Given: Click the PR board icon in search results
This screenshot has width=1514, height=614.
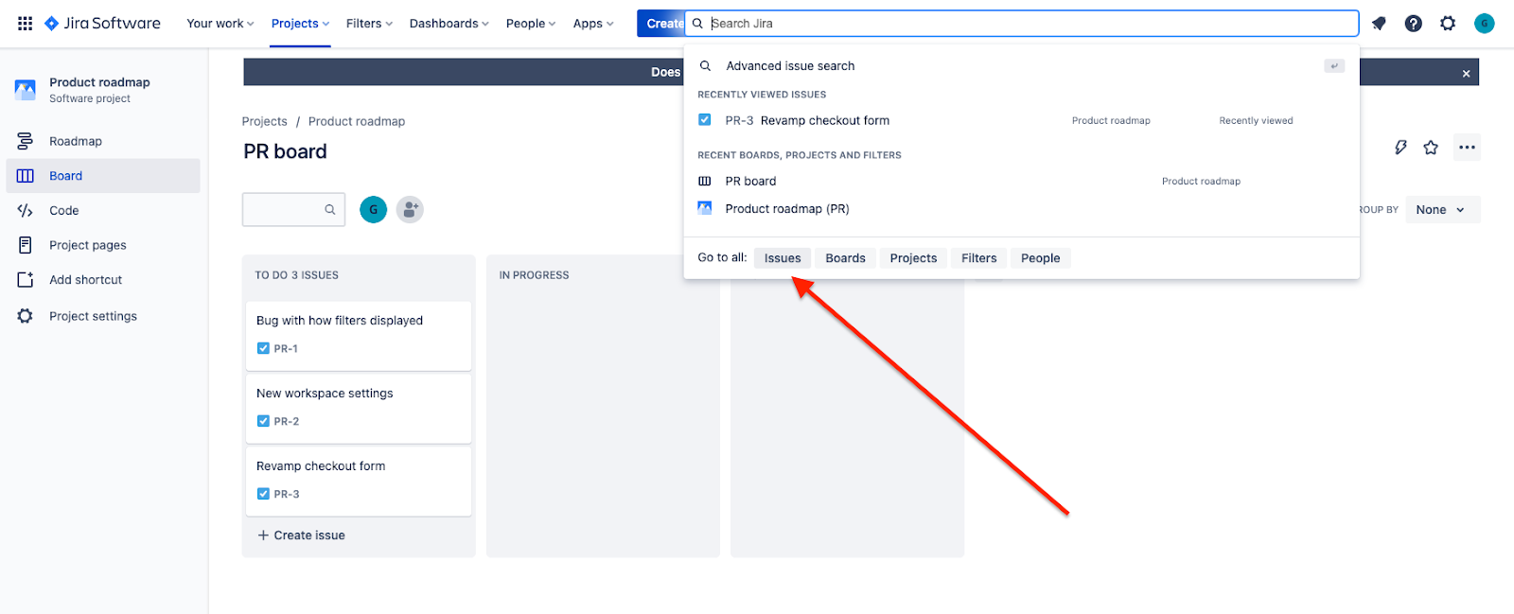Looking at the screenshot, I should [x=705, y=181].
